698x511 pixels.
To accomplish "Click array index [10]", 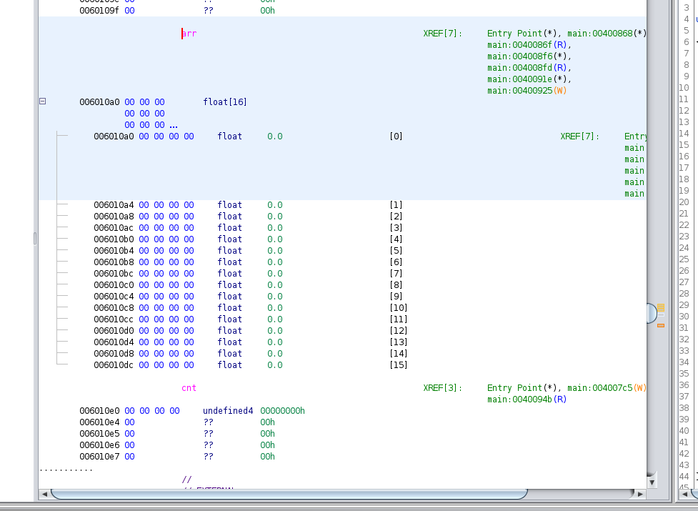I will [x=399, y=307].
